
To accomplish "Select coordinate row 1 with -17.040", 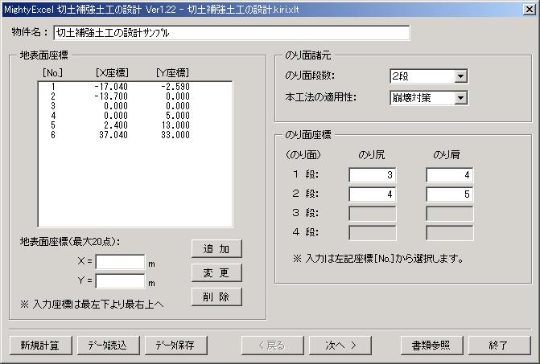I will [134, 87].
